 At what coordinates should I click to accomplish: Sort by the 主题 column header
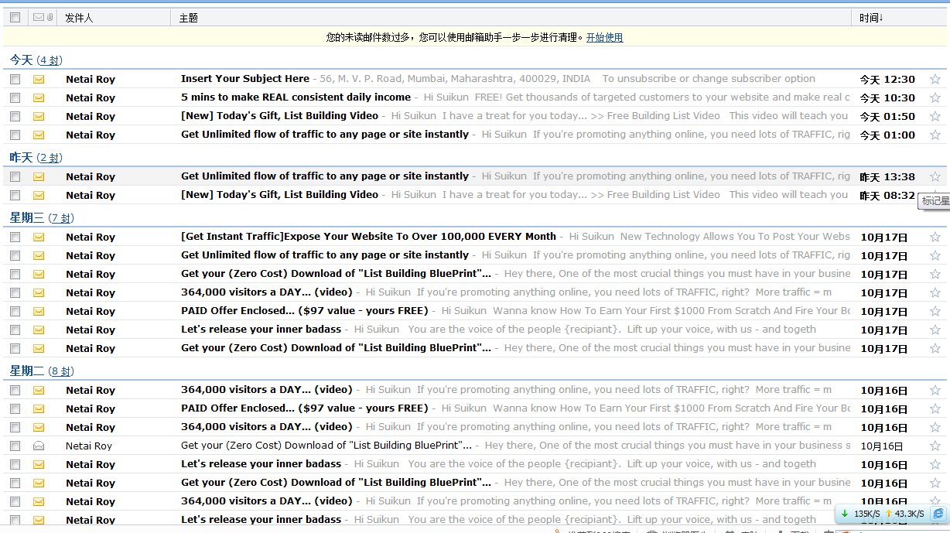pyautogui.click(x=188, y=18)
